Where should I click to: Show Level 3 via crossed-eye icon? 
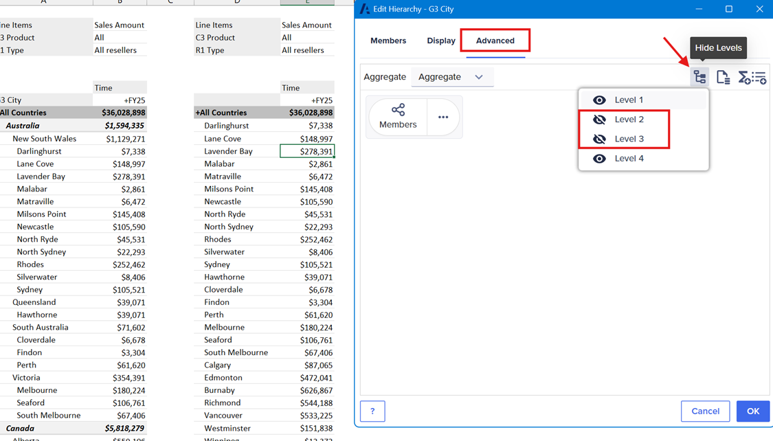(x=599, y=139)
